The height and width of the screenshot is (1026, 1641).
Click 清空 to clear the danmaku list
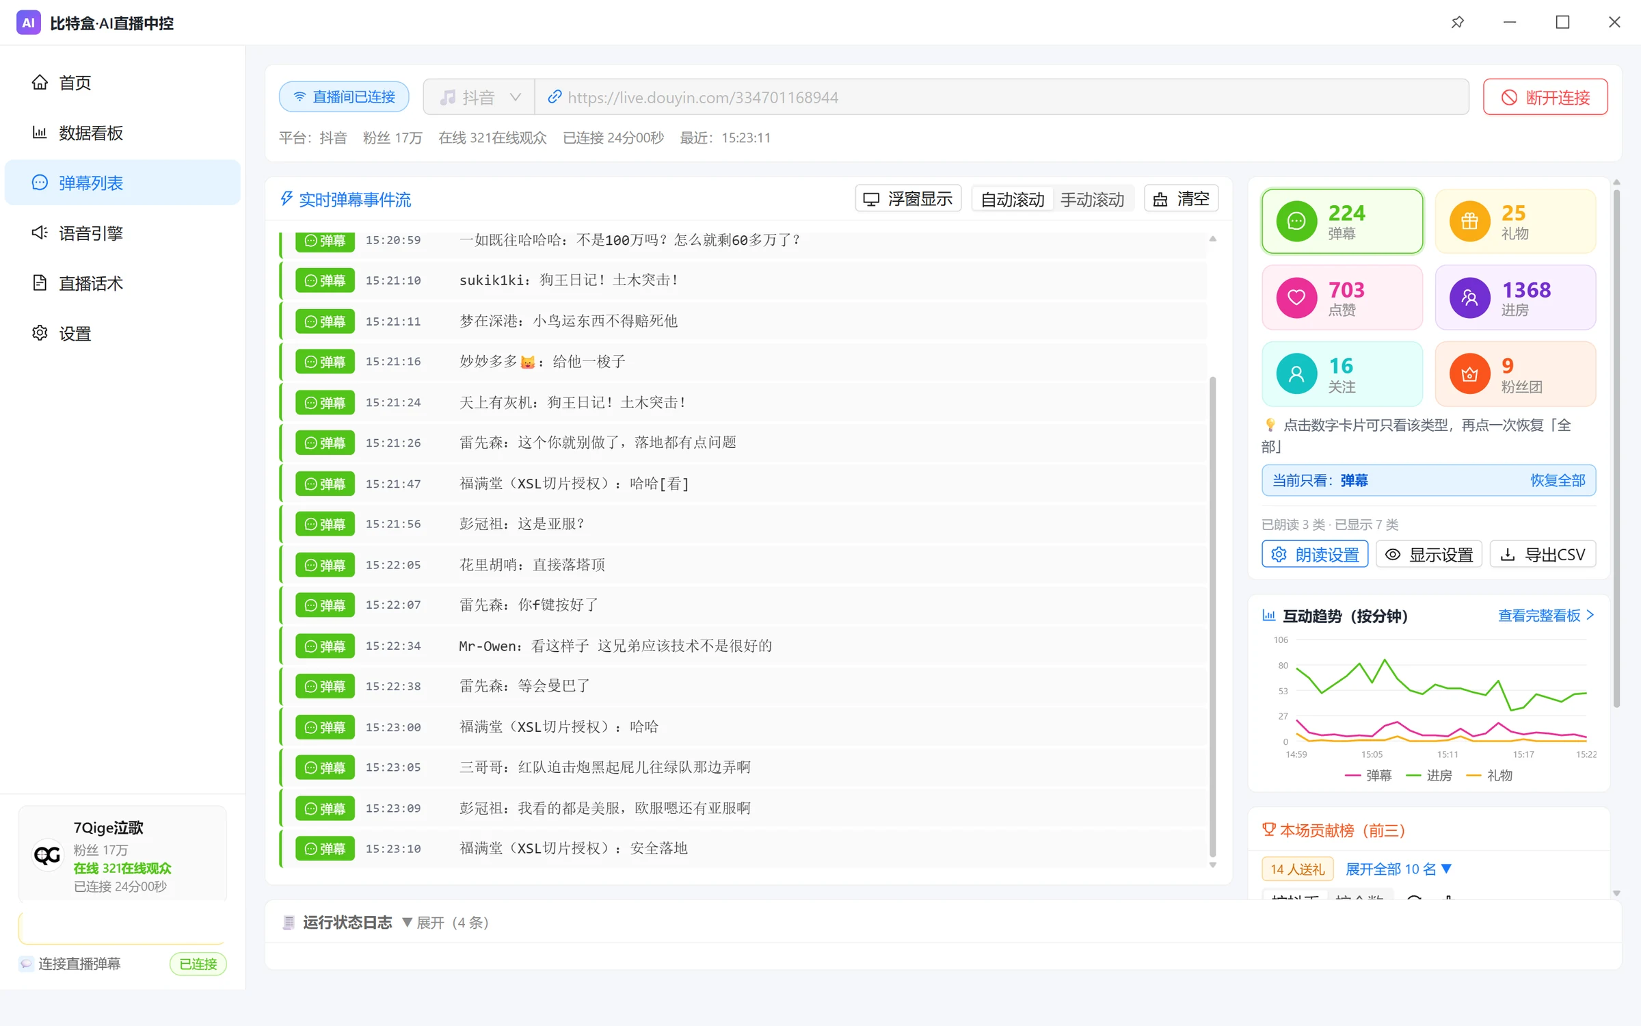(x=1181, y=198)
